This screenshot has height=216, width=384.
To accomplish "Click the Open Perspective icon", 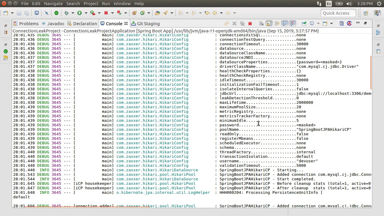I will 366,13.
